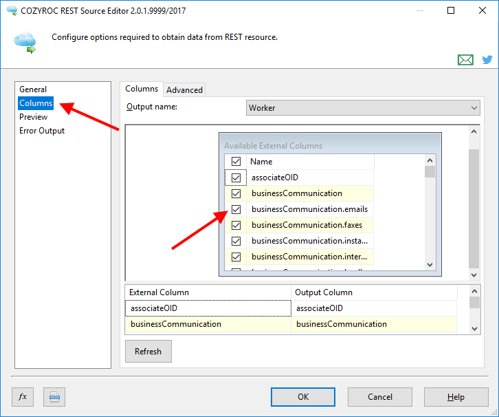
Task: Click the script icon next to the fx button
Action: click(x=54, y=396)
